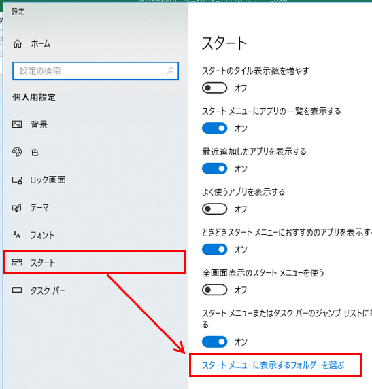Enable 全画面表示のスタート メニューを使う toggle
This screenshot has height=389, width=372.
pyautogui.click(x=214, y=290)
